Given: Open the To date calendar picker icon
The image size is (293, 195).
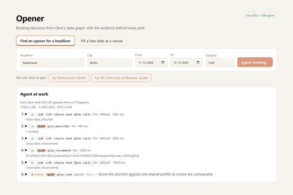Looking at the screenshot, I should tap(198, 62).
